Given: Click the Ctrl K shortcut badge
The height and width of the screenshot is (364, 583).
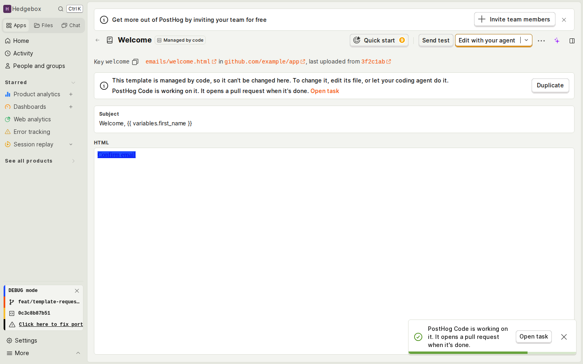Looking at the screenshot, I should coord(74,9).
